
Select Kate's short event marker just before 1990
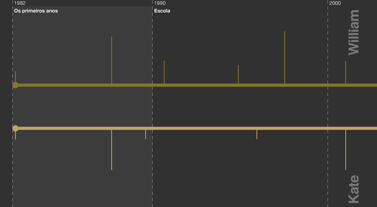point(146,134)
